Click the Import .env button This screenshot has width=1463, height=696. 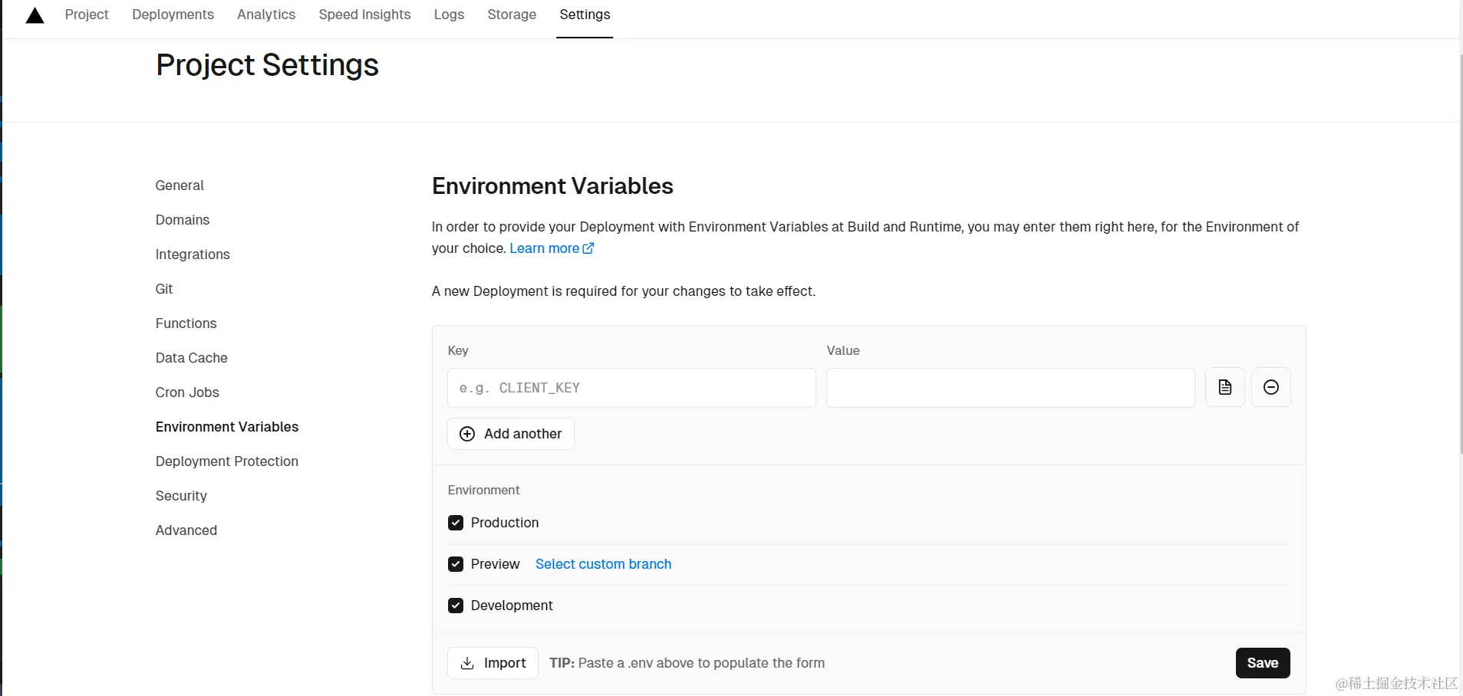(x=493, y=663)
